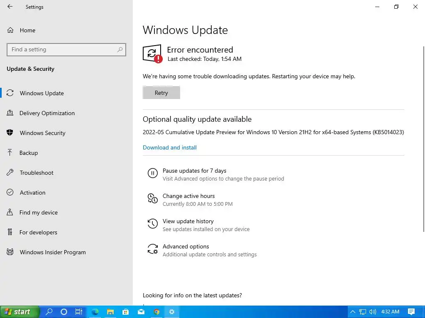425x318 pixels.
Task: Click the search magnifier in Find a setting
Action: [x=120, y=50]
